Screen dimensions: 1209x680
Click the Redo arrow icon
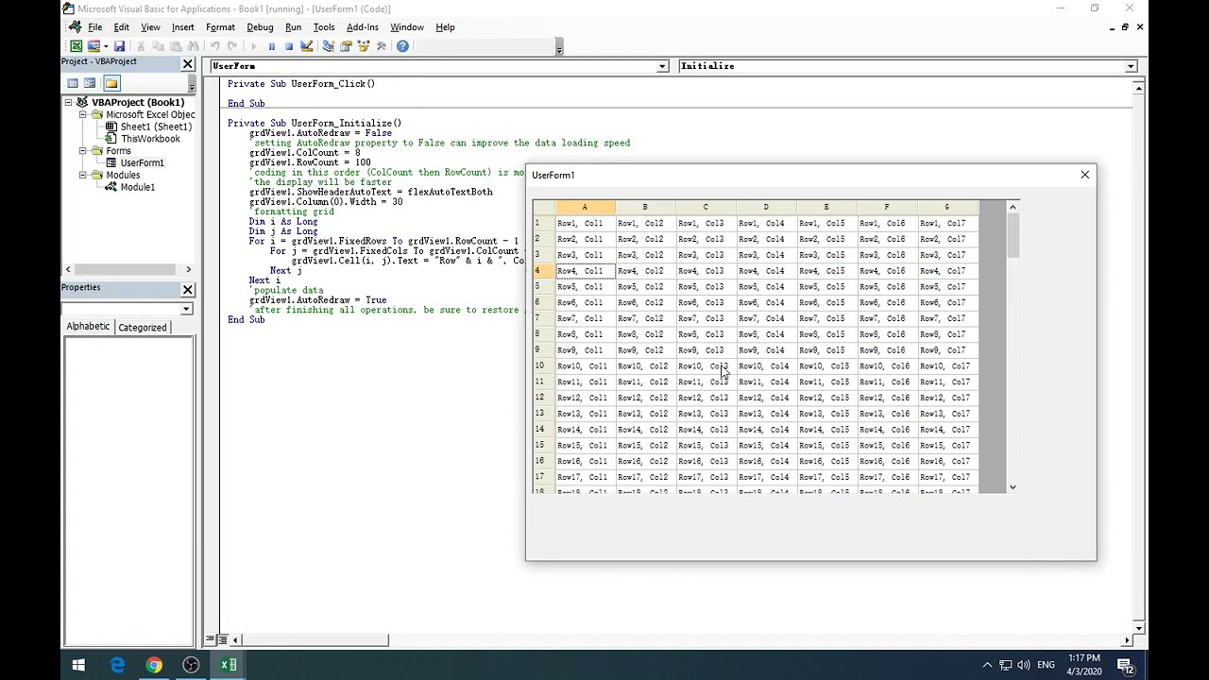pyautogui.click(x=231, y=46)
